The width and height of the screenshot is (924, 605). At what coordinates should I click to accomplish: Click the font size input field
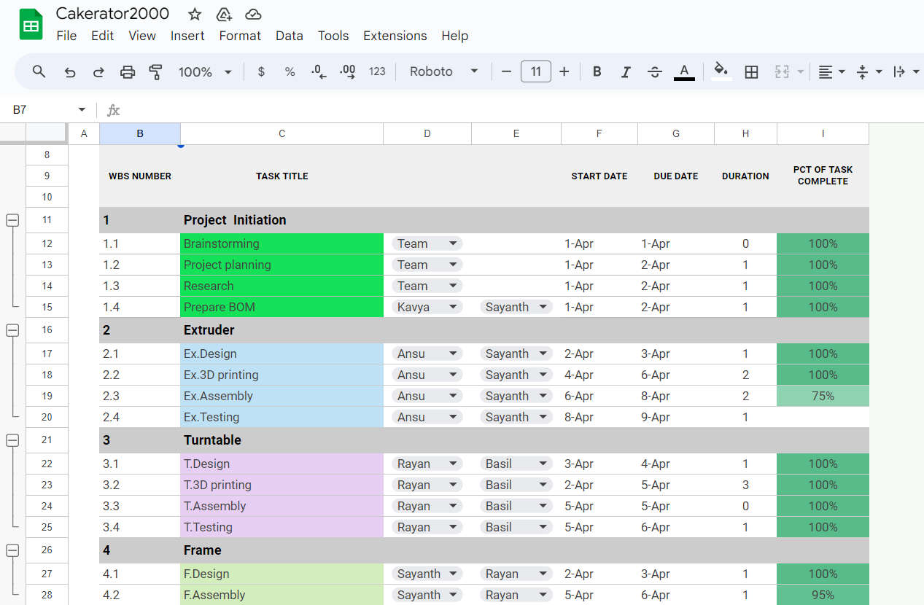(535, 71)
